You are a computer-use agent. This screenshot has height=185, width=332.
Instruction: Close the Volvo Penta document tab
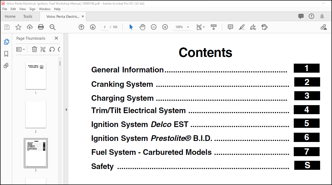[83, 16]
